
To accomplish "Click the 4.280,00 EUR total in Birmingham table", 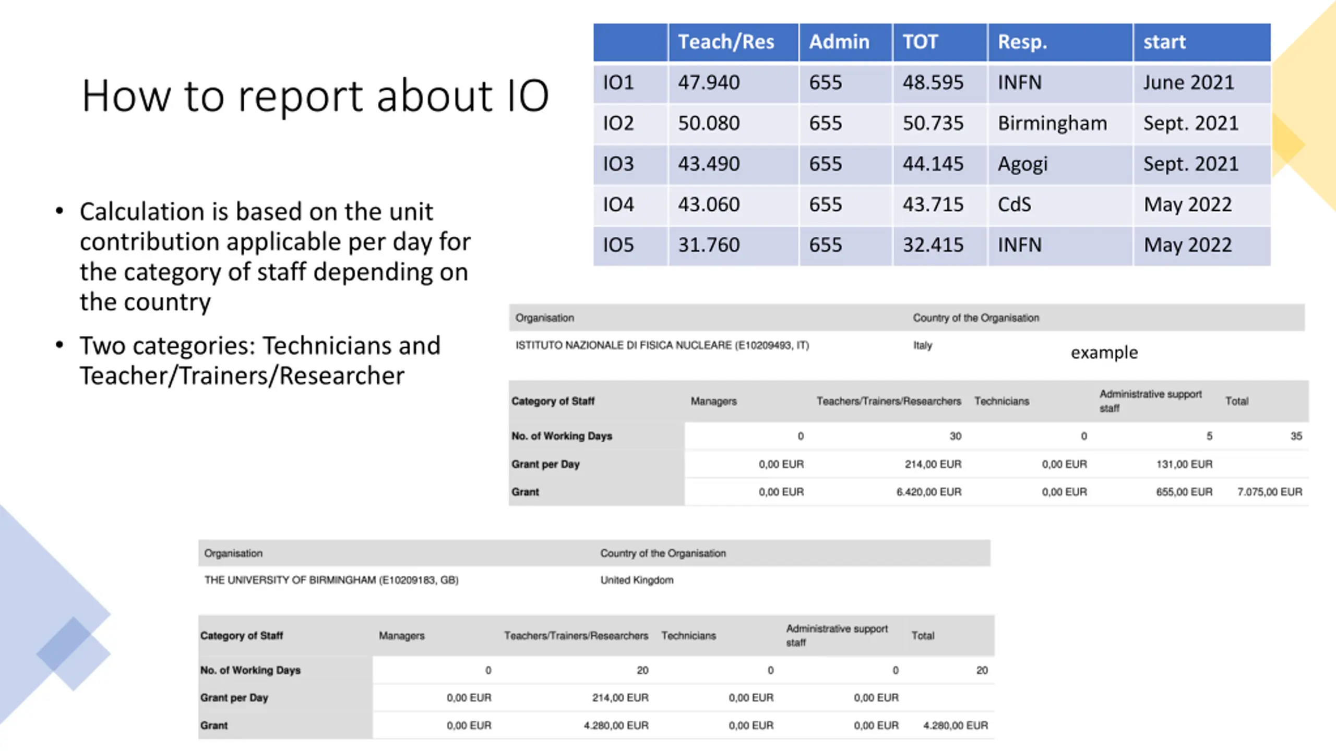I will coord(955,725).
